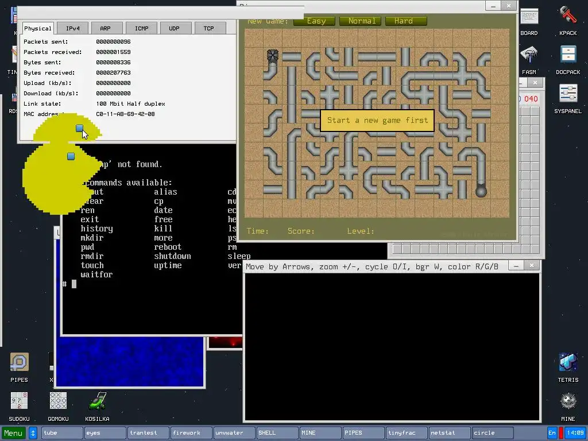Switch to trantest in the taskbar
588x441 pixels.
tap(148, 433)
